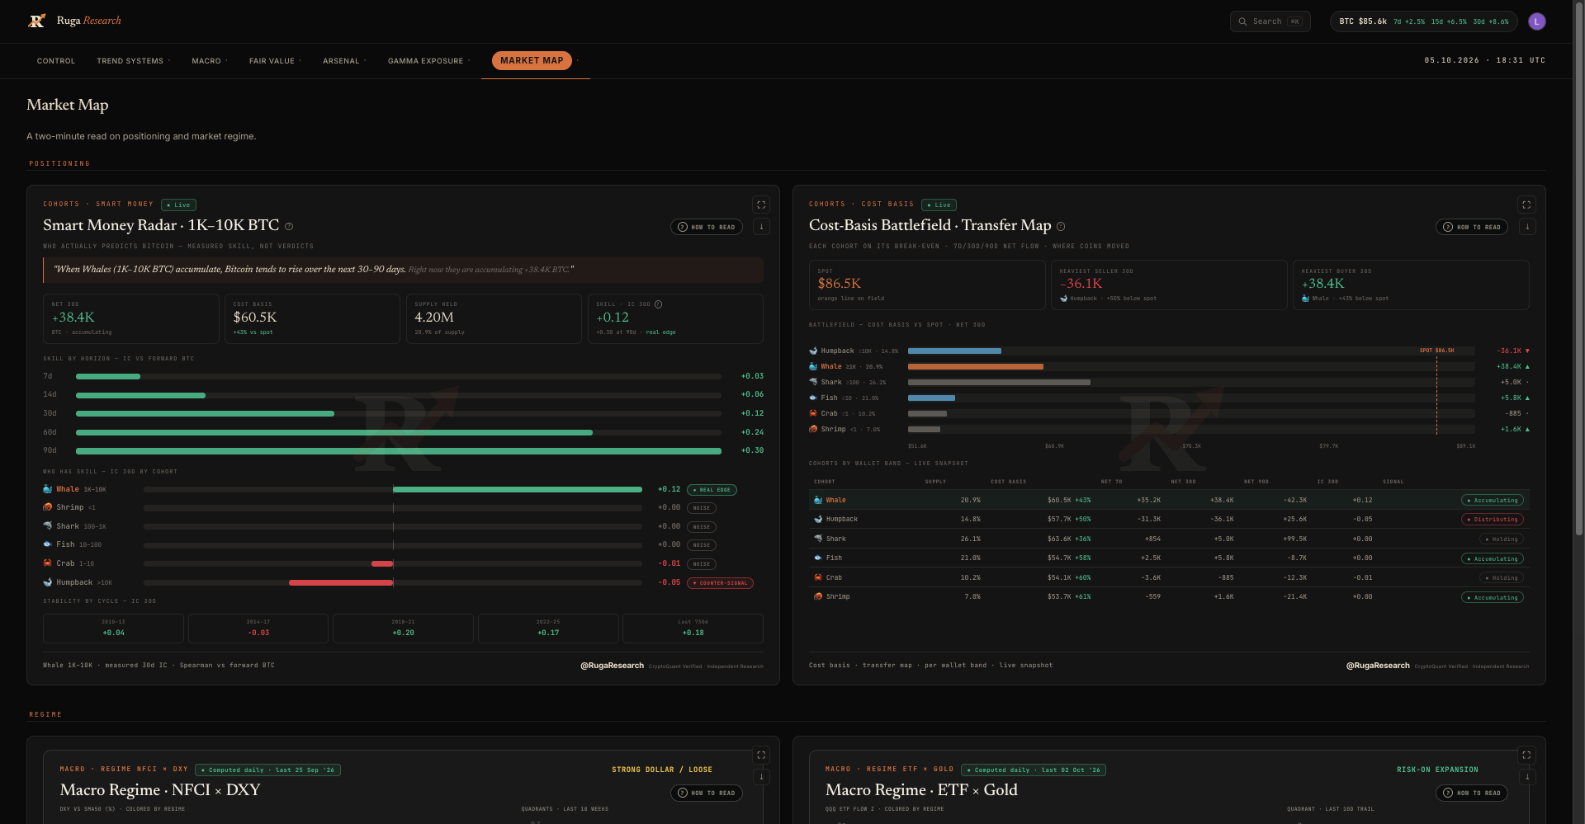Viewport: 1585px width, 824px height.
Task: Select the Market Map tab
Action: (532, 60)
